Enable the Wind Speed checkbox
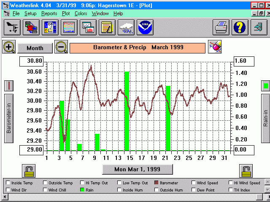 [194, 183]
